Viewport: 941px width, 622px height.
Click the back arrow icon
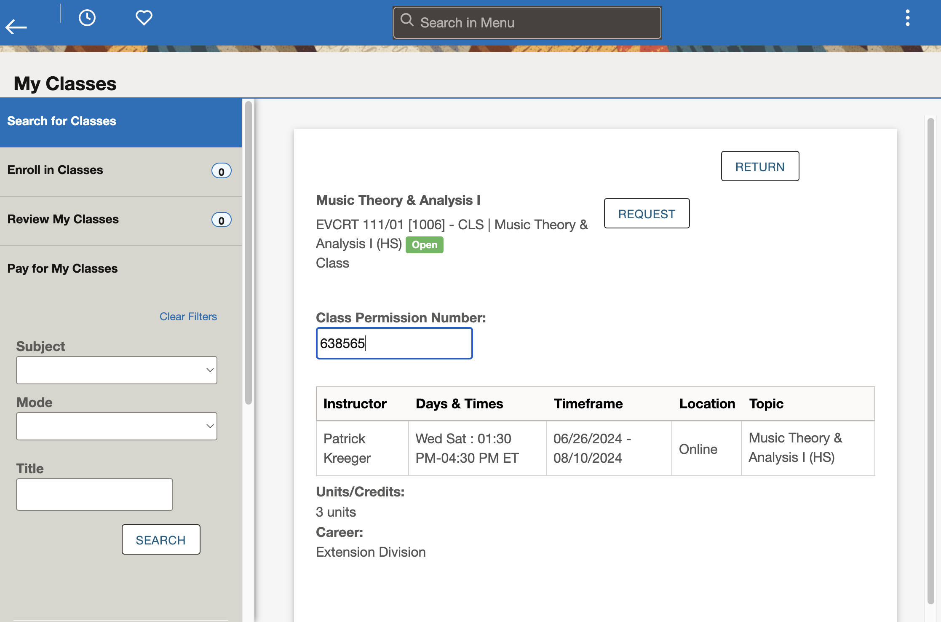click(x=16, y=27)
